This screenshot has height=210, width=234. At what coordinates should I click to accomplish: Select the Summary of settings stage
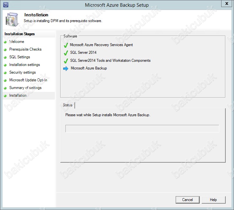(25, 88)
